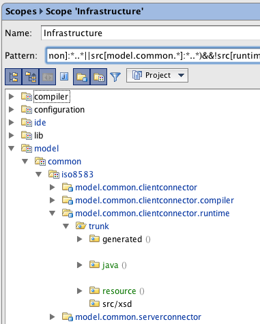The height and width of the screenshot is (324, 260).
Task: Click into the Pattern text field
Action: [x=153, y=55]
